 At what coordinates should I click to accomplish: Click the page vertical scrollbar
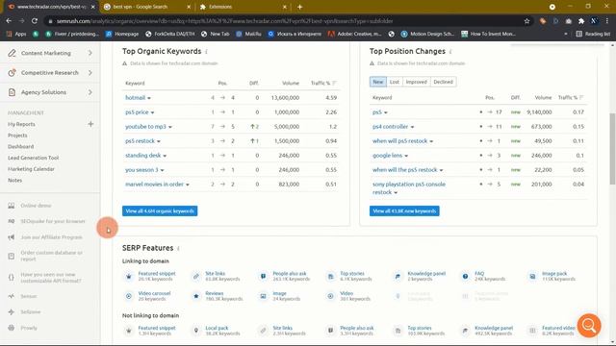coord(612,149)
